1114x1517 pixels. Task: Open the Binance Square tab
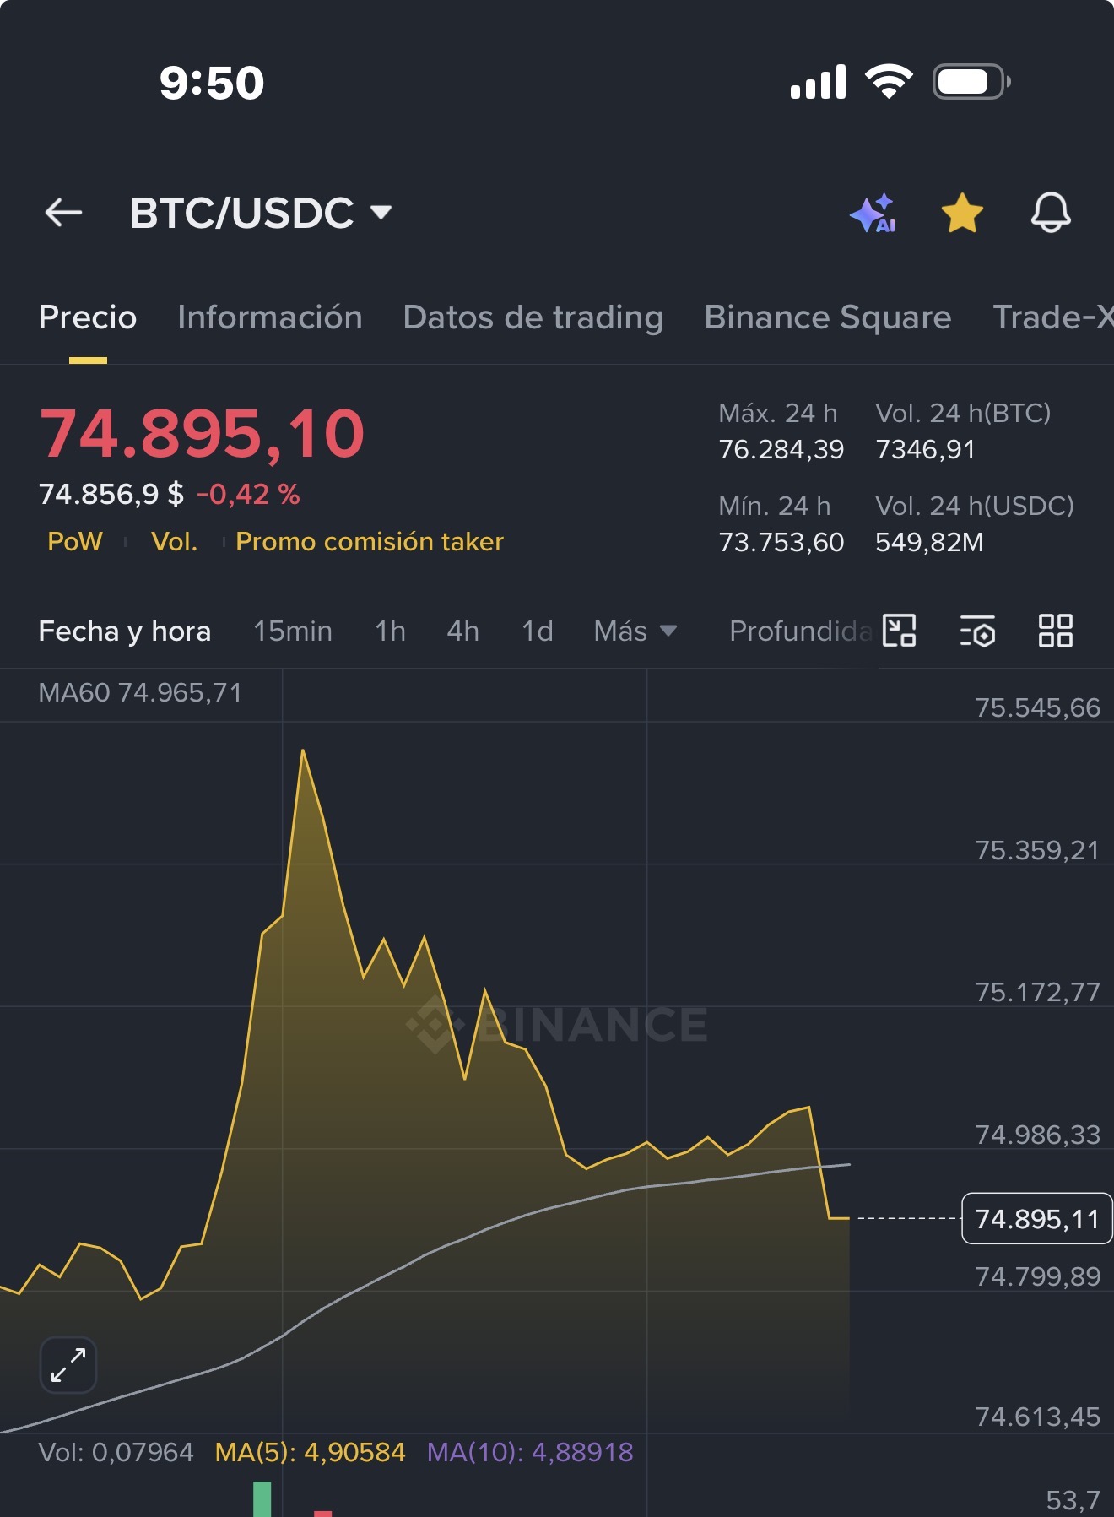(x=828, y=317)
